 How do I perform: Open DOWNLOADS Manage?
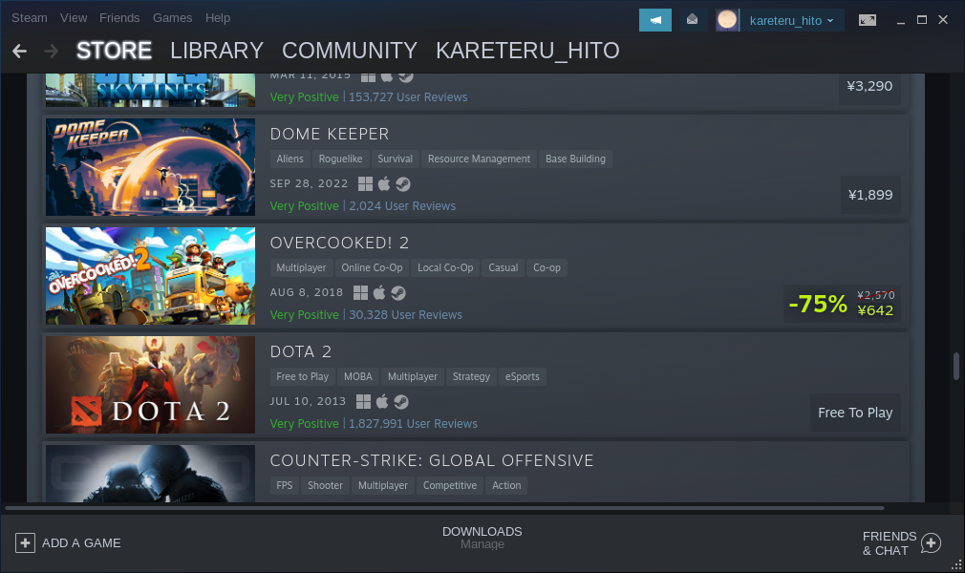pyautogui.click(x=482, y=538)
